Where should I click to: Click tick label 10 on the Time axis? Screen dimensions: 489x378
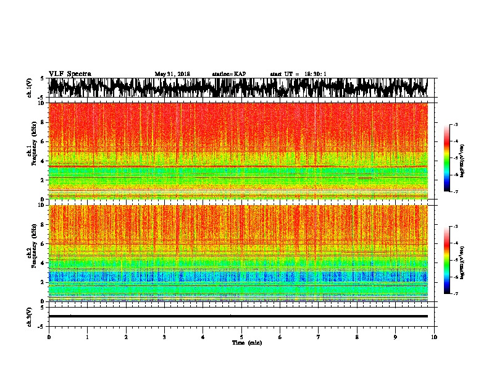434,337
